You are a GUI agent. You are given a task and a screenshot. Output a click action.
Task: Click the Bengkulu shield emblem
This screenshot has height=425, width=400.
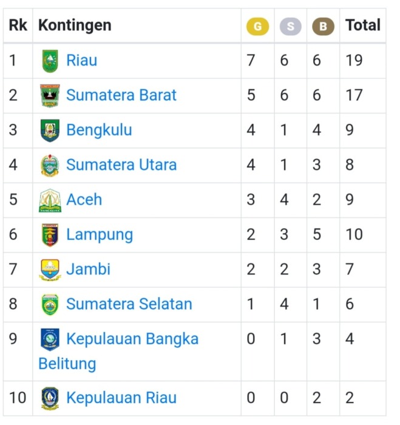(50, 131)
